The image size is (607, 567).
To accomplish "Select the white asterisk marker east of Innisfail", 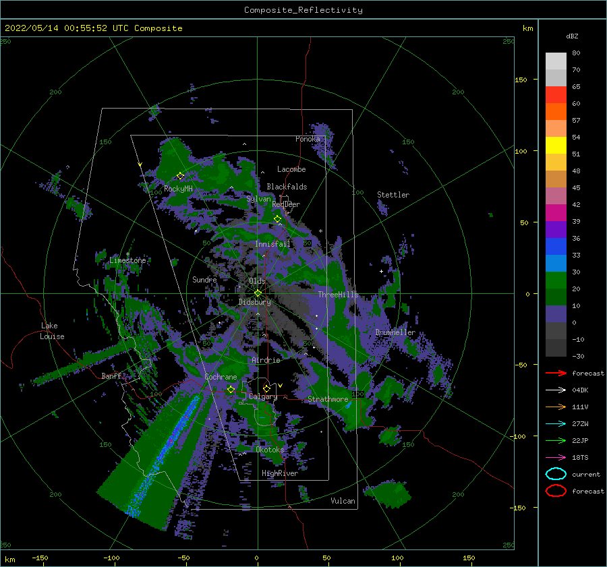I will (320, 231).
